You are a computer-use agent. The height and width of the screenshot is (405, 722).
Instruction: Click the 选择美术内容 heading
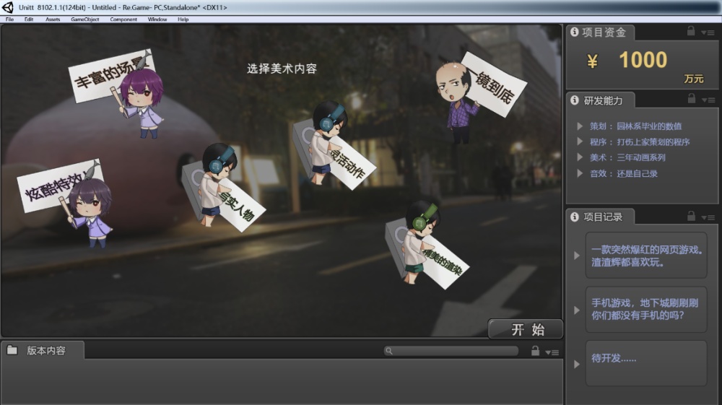tap(282, 69)
